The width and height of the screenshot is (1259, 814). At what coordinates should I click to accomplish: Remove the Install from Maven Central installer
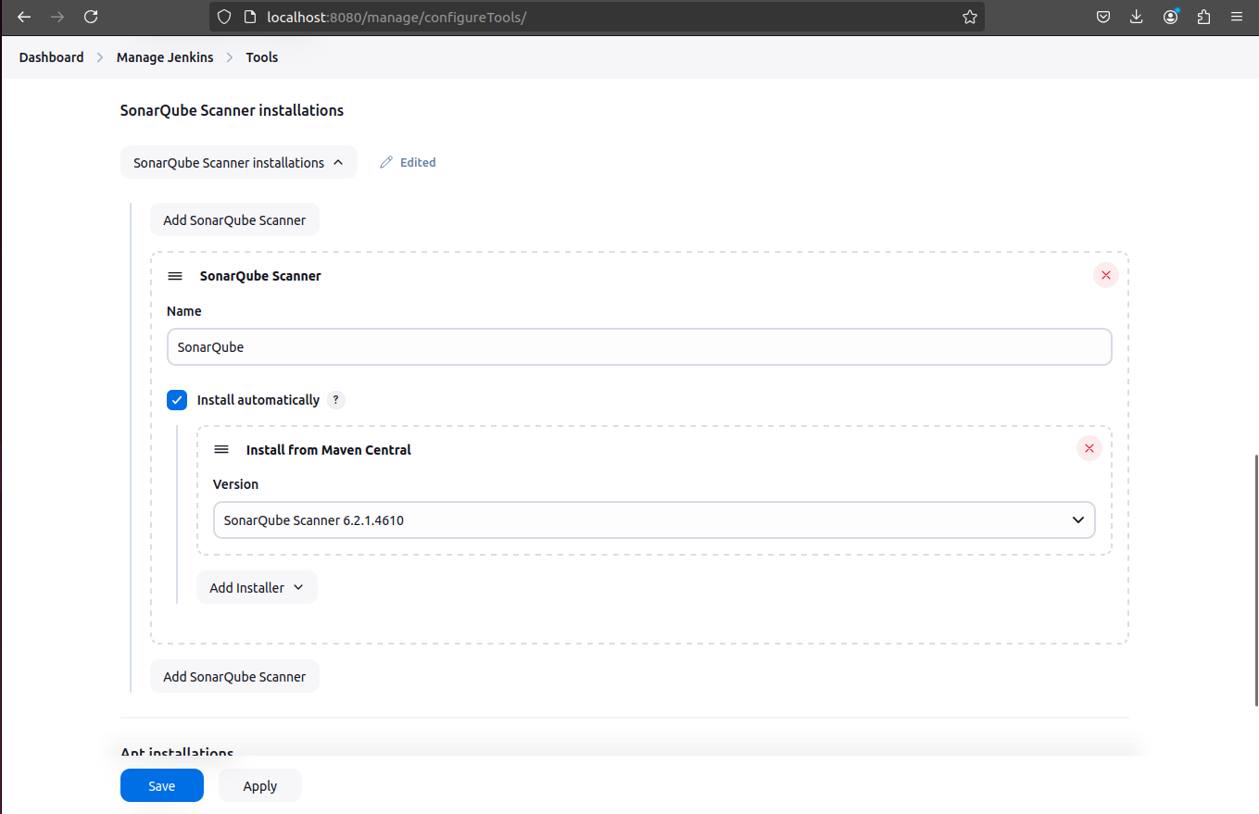click(x=1089, y=448)
